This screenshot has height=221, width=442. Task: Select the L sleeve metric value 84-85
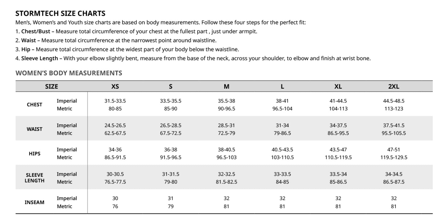pyautogui.click(x=282, y=182)
